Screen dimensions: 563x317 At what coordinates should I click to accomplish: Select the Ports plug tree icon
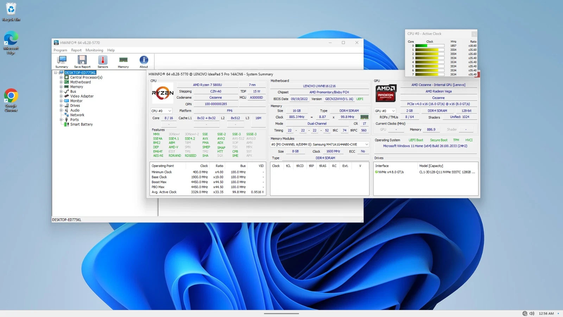[67, 120]
